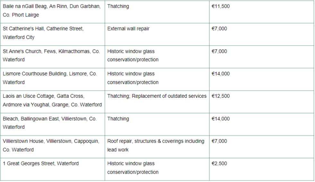This screenshot has width=315, height=182.
Task: Select the €2,500 amount cell
Action: point(220,163)
